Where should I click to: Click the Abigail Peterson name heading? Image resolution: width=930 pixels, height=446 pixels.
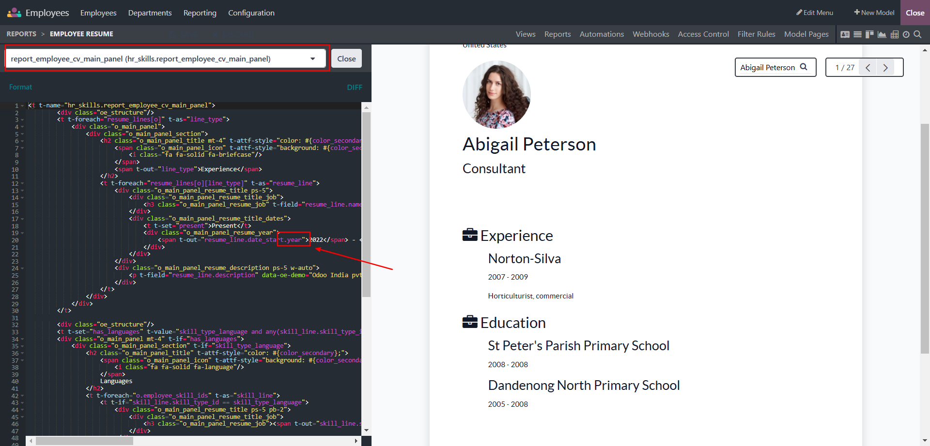click(529, 144)
